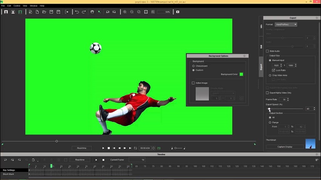Click the Save As floppy icon
The image size is (321, 180).
[x=58, y=12]
